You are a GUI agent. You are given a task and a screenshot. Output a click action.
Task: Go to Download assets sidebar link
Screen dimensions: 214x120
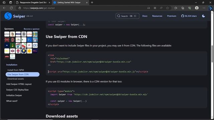[16, 79]
